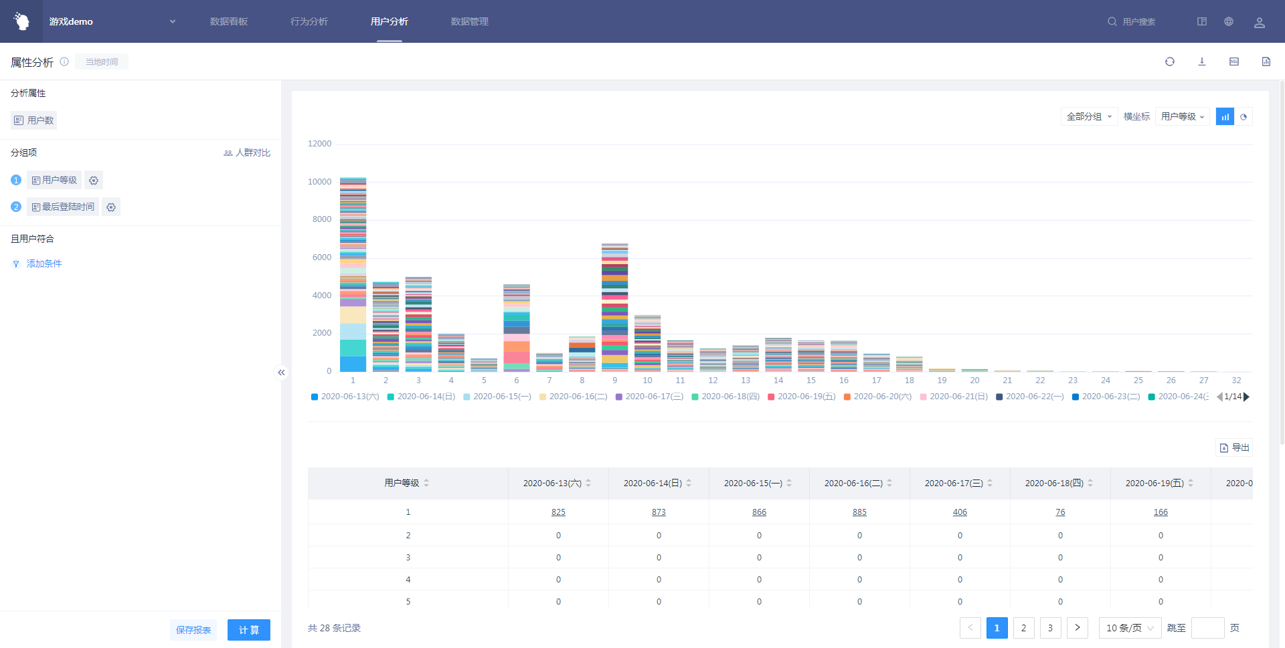1285x648 pixels.
Task: Expand the 全部分组 dropdown
Action: [1089, 117]
